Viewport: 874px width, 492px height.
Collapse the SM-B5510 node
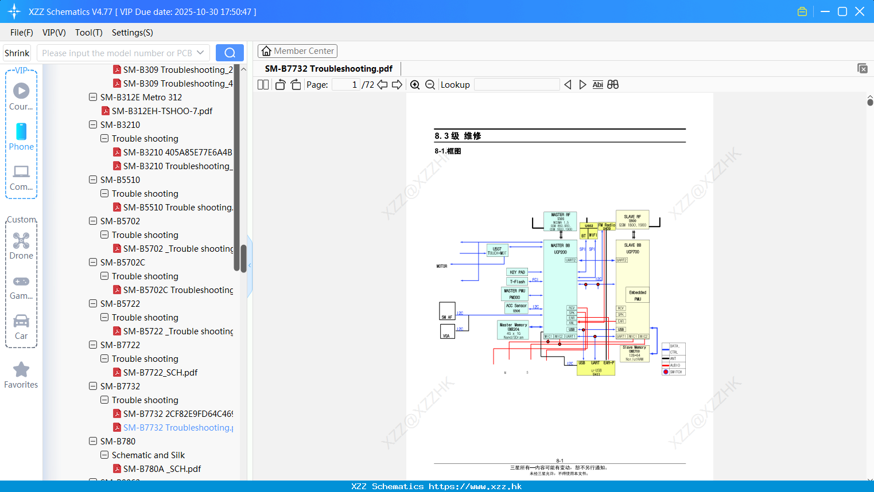point(93,179)
